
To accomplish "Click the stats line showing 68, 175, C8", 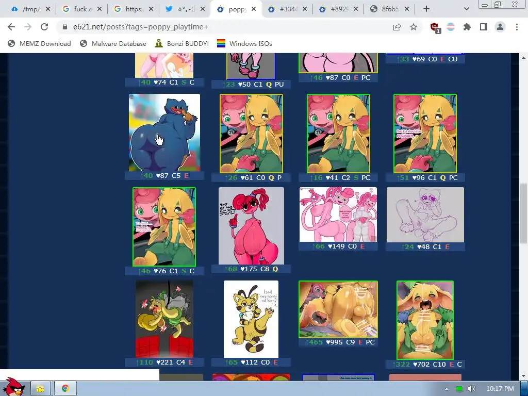I will click(251, 269).
